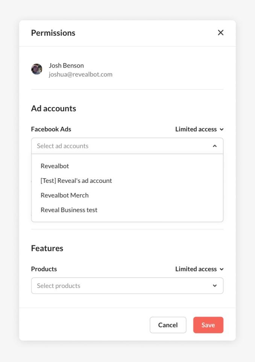Image resolution: width=255 pixels, height=362 pixels.
Task: Open Limited access dropdown for Facebook Ads
Action: (196, 129)
